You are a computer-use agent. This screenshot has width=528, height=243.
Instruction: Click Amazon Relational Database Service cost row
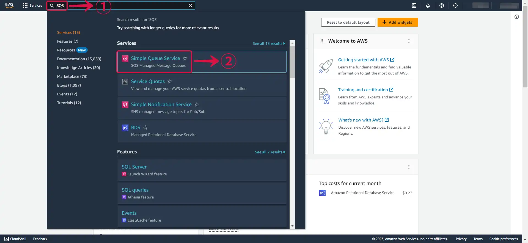(365, 193)
